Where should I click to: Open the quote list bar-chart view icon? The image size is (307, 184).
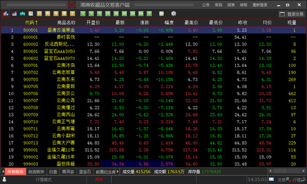click(6, 13)
